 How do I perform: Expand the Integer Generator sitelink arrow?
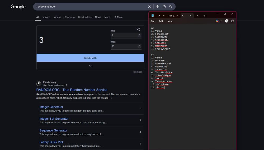click(140, 108)
